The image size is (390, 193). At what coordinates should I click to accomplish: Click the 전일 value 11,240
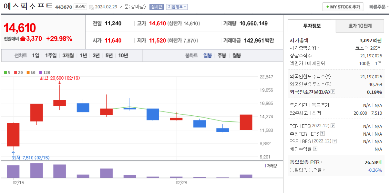113,23
